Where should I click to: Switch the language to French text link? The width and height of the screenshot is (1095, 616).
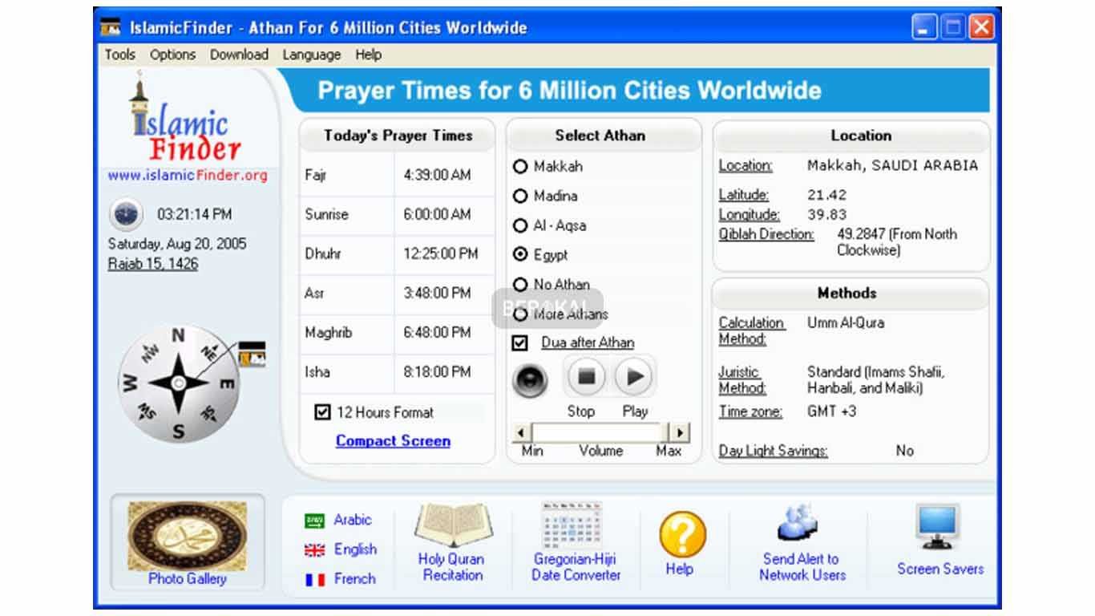tap(354, 578)
